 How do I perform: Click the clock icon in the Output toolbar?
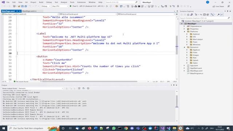click(x=88, y=88)
